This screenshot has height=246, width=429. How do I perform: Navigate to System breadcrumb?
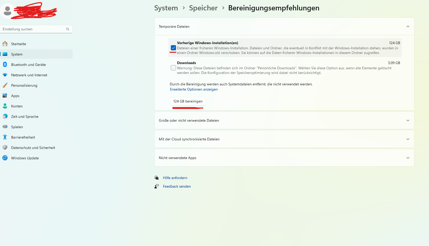pos(166,8)
